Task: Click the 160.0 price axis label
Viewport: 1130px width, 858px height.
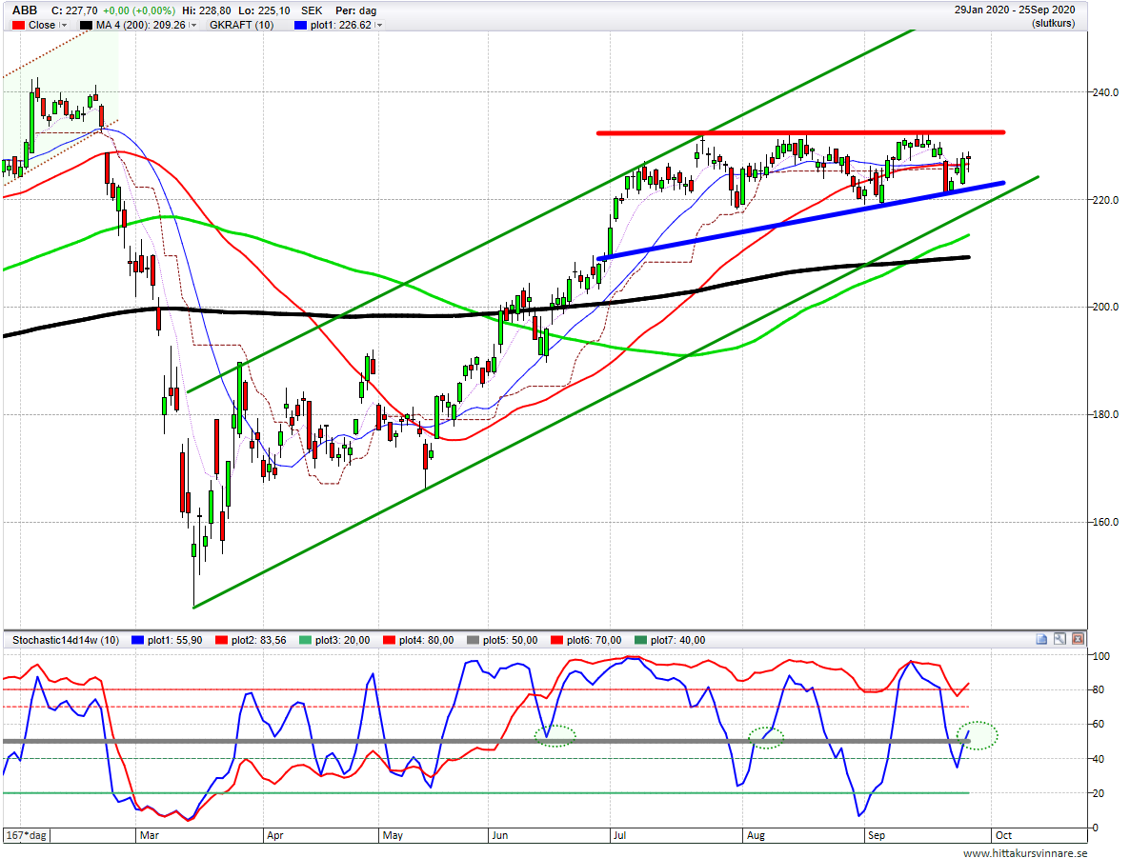Action: (1105, 522)
